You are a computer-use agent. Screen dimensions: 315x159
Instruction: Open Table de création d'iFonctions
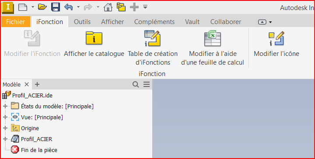(x=153, y=48)
